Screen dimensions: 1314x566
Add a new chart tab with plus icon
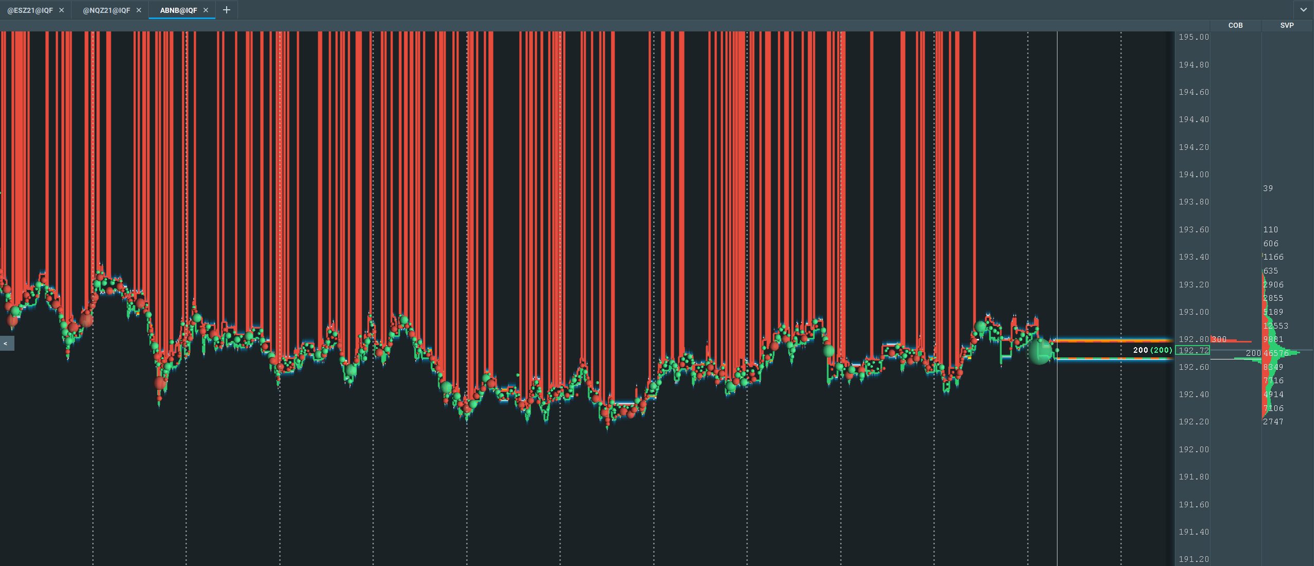tap(226, 10)
